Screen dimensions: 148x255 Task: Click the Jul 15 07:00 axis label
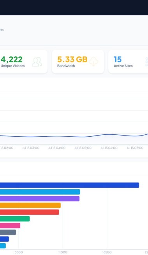point(135,148)
